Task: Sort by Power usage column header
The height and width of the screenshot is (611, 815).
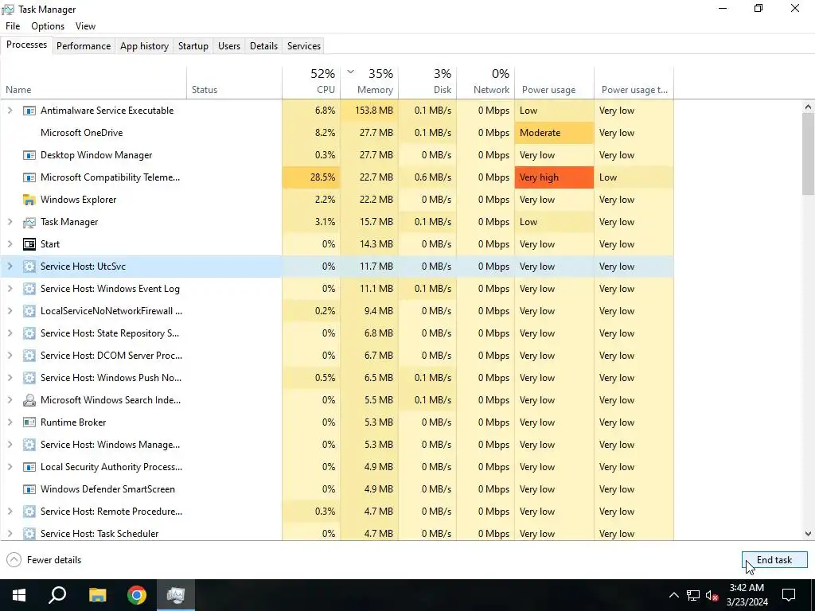Action: click(x=555, y=82)
